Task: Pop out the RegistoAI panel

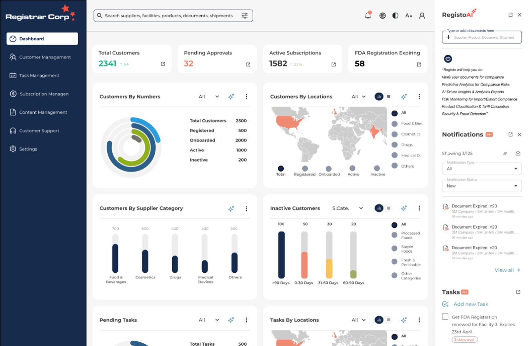Action: (x=510, y=15)
